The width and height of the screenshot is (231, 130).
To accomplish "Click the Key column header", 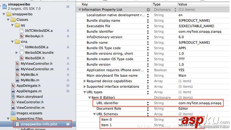I will pos(85,4).
